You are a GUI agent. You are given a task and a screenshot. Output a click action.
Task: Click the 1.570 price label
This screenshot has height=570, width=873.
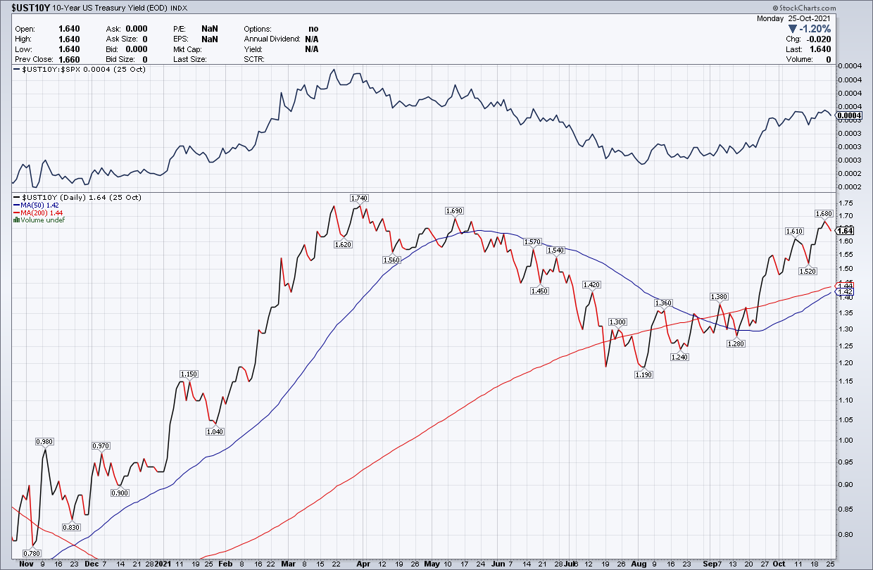533,241
